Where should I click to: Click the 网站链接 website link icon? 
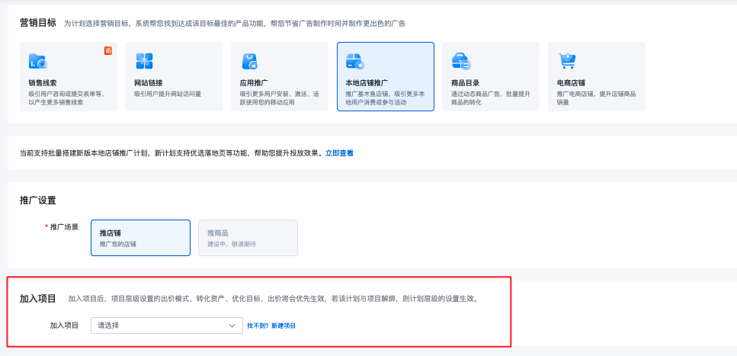point(144,61)
